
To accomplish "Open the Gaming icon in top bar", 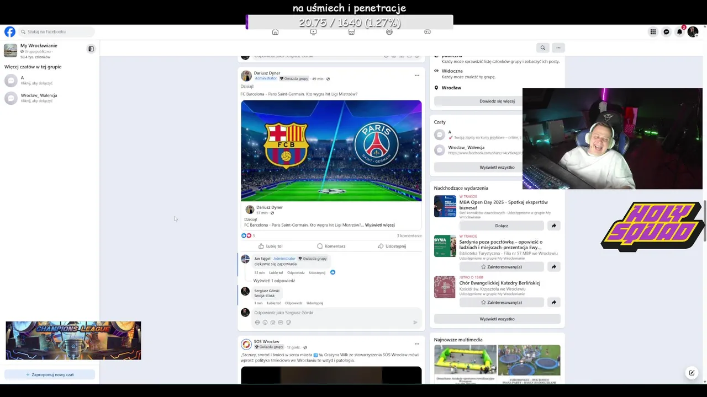I will (x=427, y=32).
